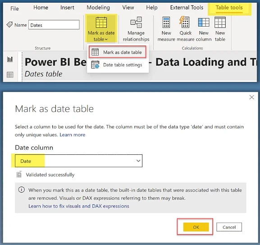260x245 pixels.
Task: Click the info icon in warning box
Action: (x=21, y=190)
